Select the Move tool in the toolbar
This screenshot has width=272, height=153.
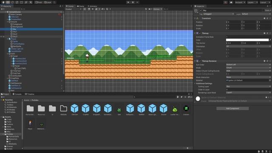tap(8, 2)
